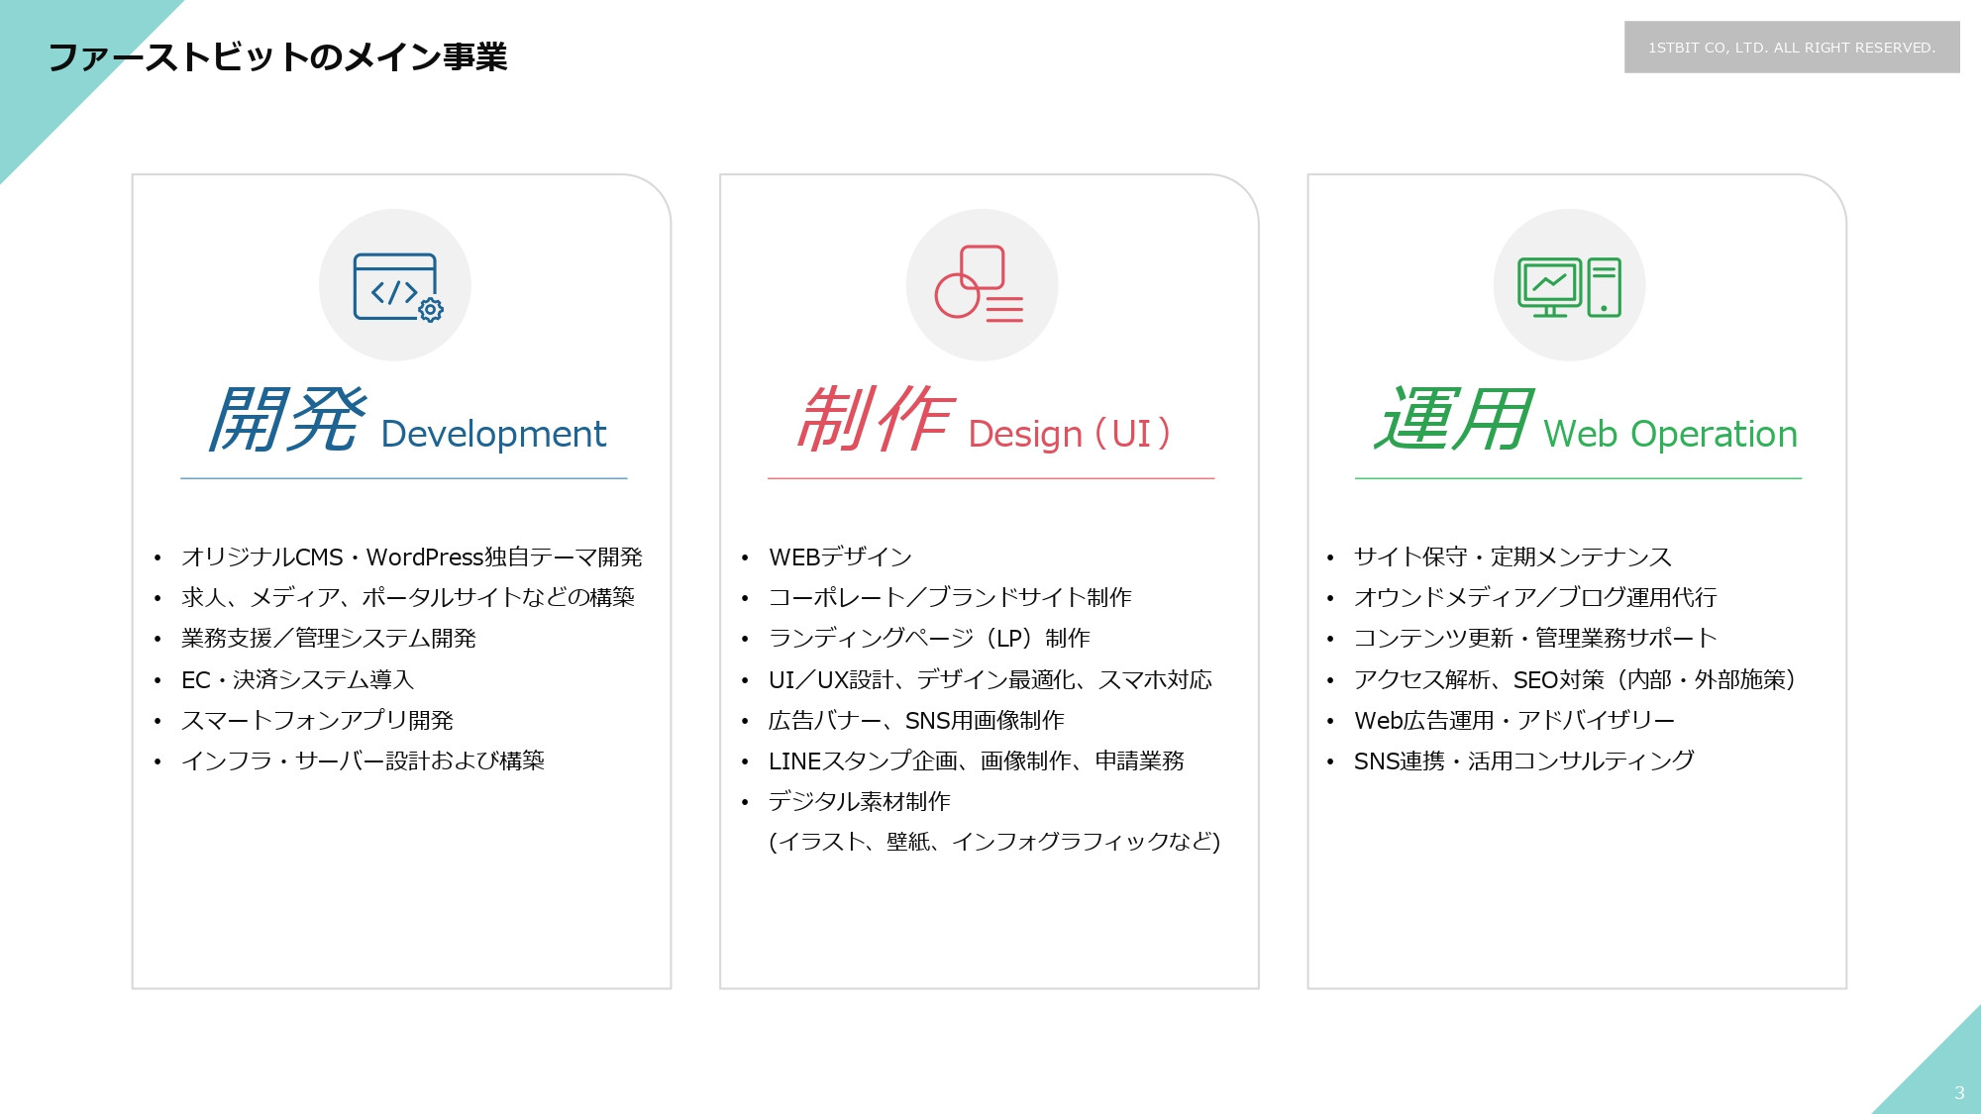Click the code editor icon above 開発
The width and height of the screenshot is (1981, 1114).
(x=397, y=284)
